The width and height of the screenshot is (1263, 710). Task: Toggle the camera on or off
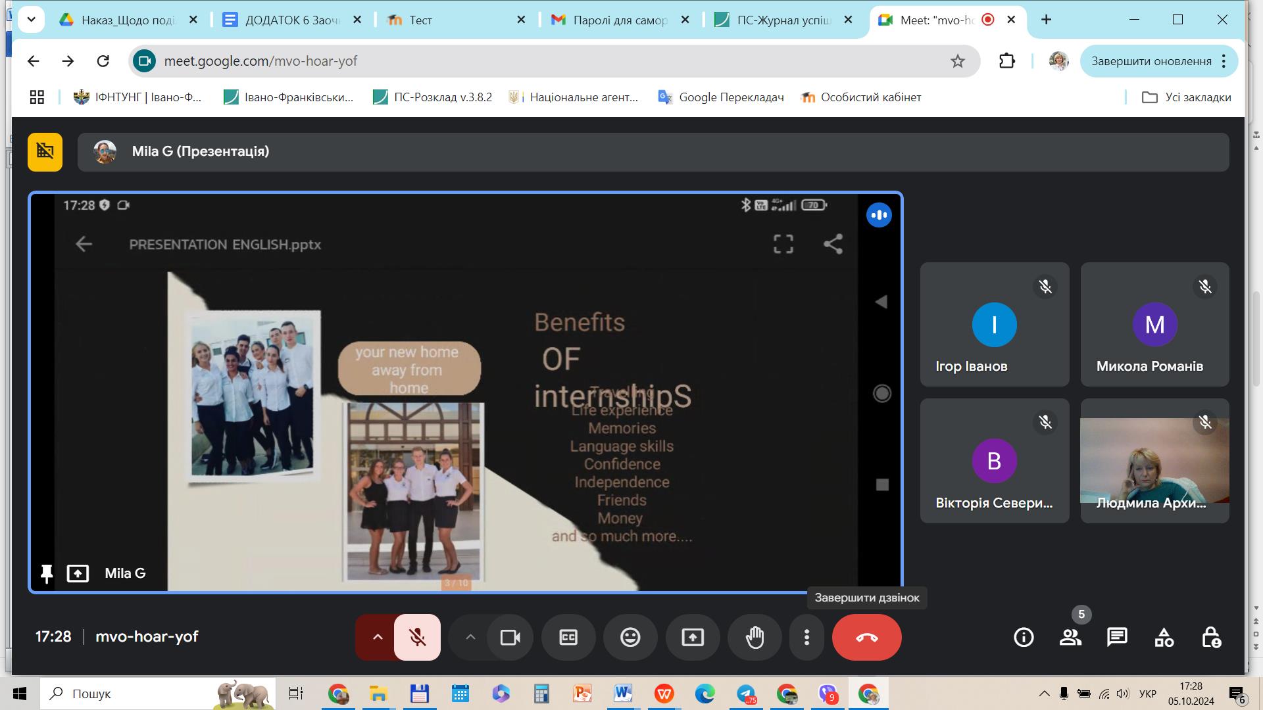coord(510,637)
